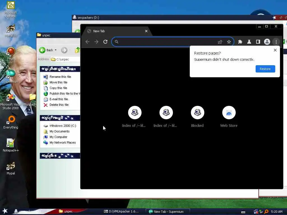This screenshot has height=215, width=287.
Task: Open the second Index of /~lil... shortcut
Action: pos(166,116)
